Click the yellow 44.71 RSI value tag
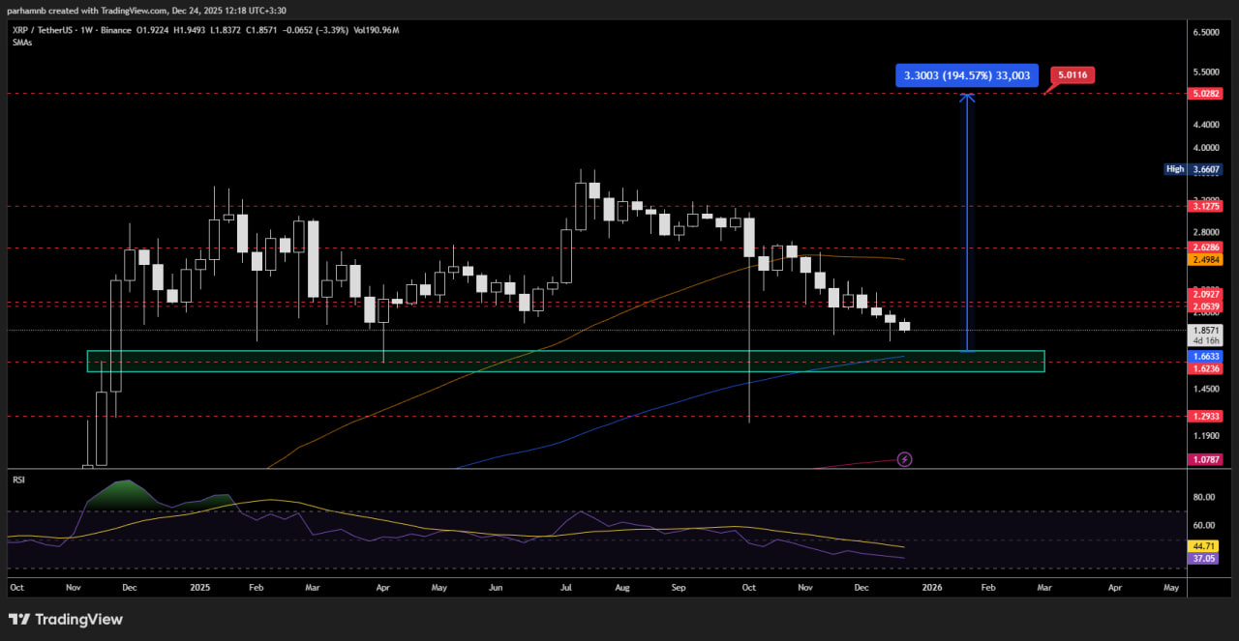The image size is (1239, 641). click(1204, 546)
